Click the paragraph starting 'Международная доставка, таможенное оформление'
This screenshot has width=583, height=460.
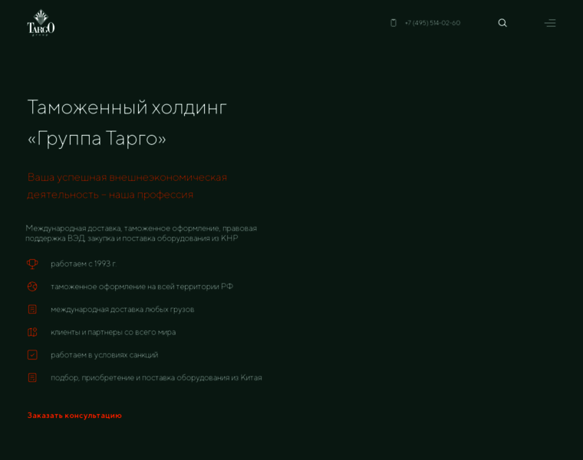tap(141, 233)
